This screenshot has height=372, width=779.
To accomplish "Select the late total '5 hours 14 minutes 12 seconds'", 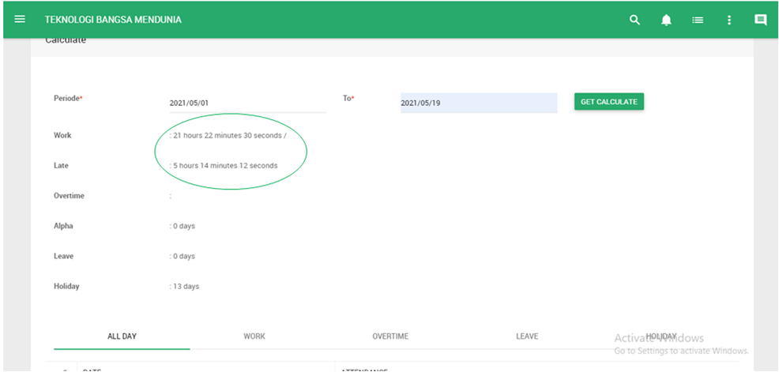I will click(225, 165).
